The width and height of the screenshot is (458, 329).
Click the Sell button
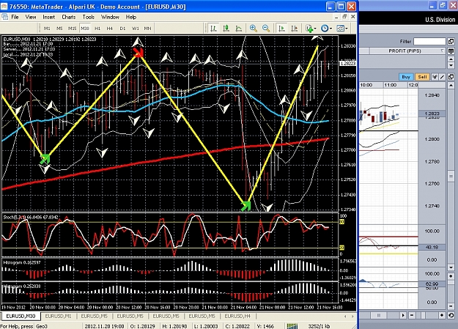[x=422, y=77]
